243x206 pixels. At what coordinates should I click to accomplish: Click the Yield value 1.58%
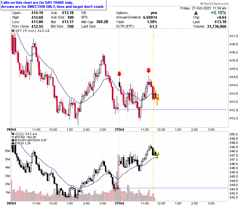[x=152, y=22]
